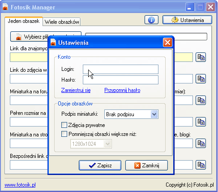Copy the Miniaturka na stronę link
Viewport: 218px width, 192px height.
click(x=201, y=143)
